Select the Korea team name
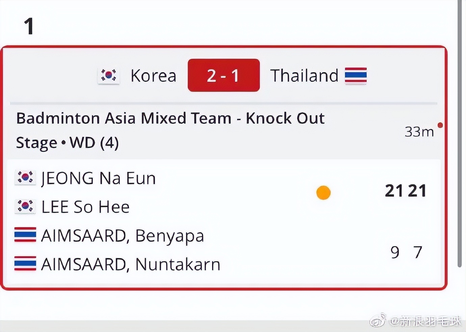466x332 pixels. pyautogui.click(x=153, y=76)
